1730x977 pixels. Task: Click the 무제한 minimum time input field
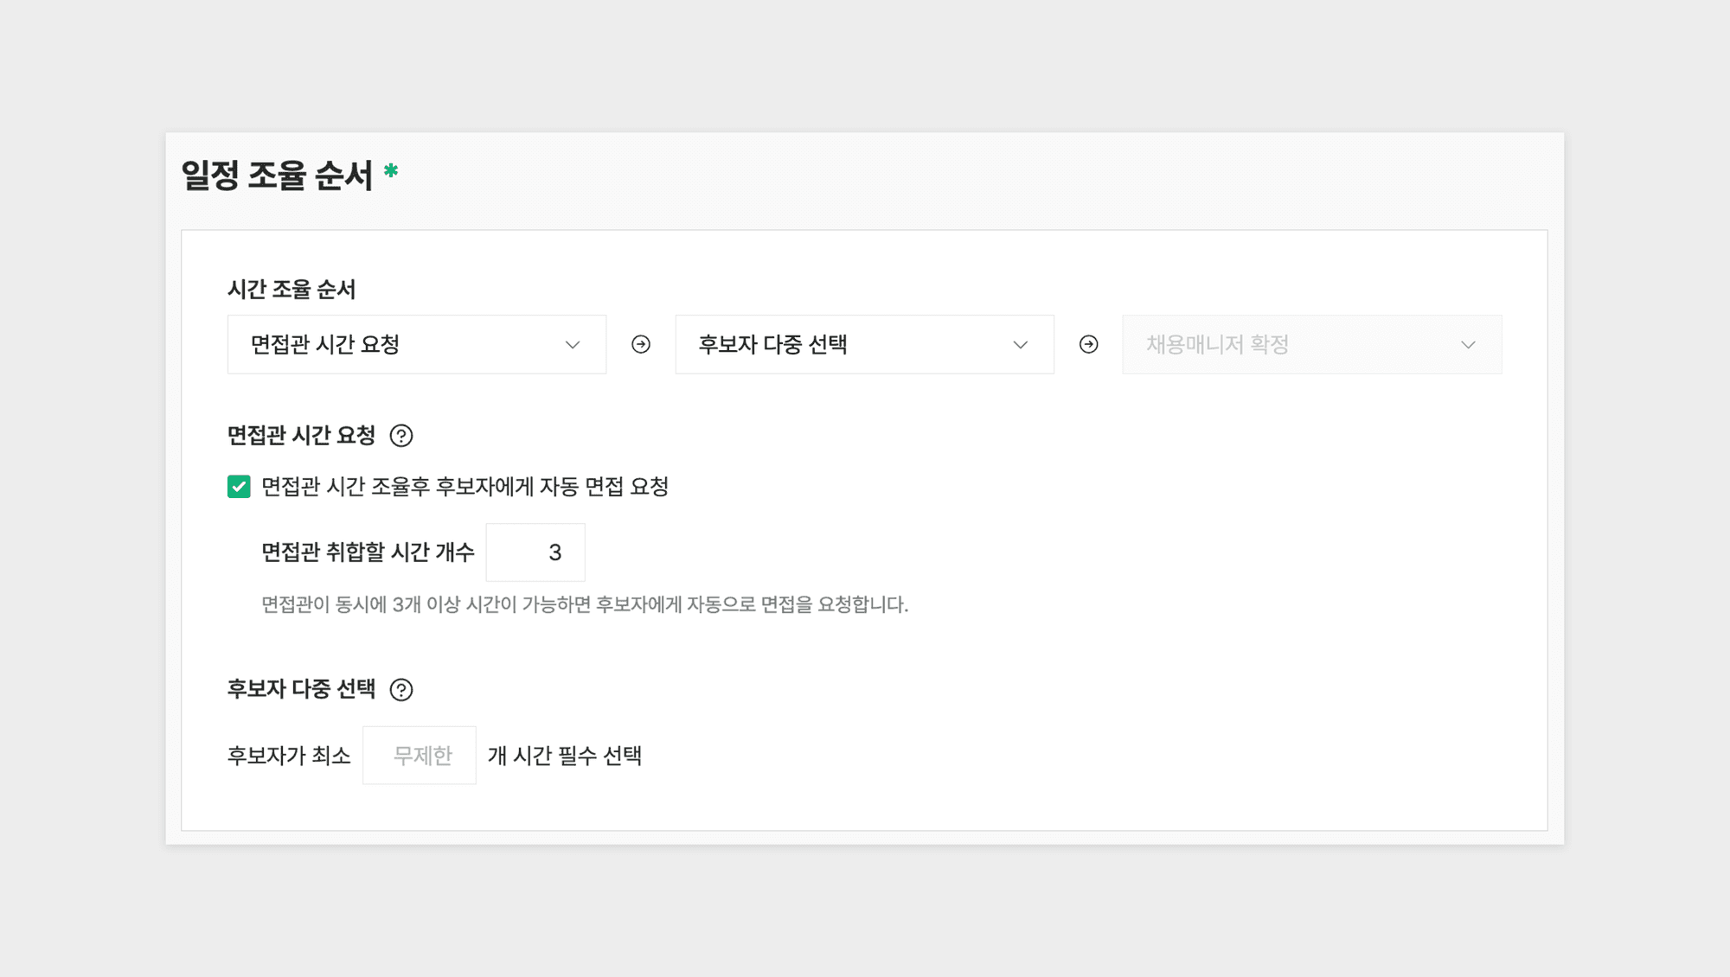coord(420,756)
